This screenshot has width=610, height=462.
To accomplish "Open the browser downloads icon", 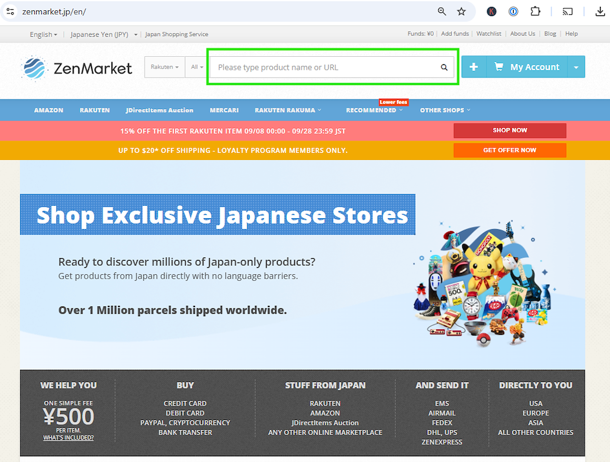I will 600,12.
